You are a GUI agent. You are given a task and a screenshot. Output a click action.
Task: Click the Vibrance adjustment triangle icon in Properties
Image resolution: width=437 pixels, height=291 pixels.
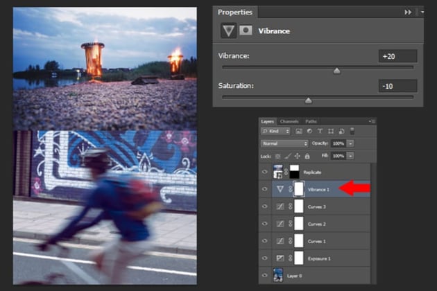tap(228, 30)
